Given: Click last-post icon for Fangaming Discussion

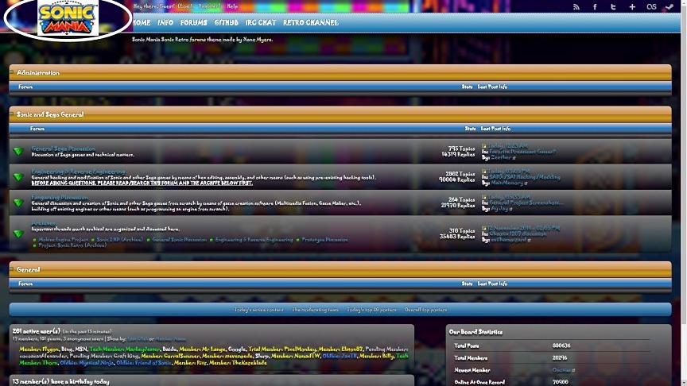Looking at the screenshot, I should pos(484,198).
